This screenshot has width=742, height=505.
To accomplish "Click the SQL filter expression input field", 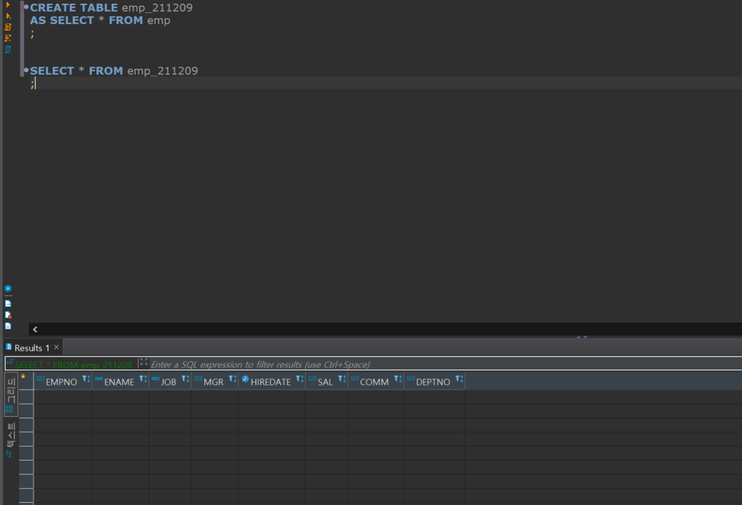I will pyautogui.click(x=445, y=364).
